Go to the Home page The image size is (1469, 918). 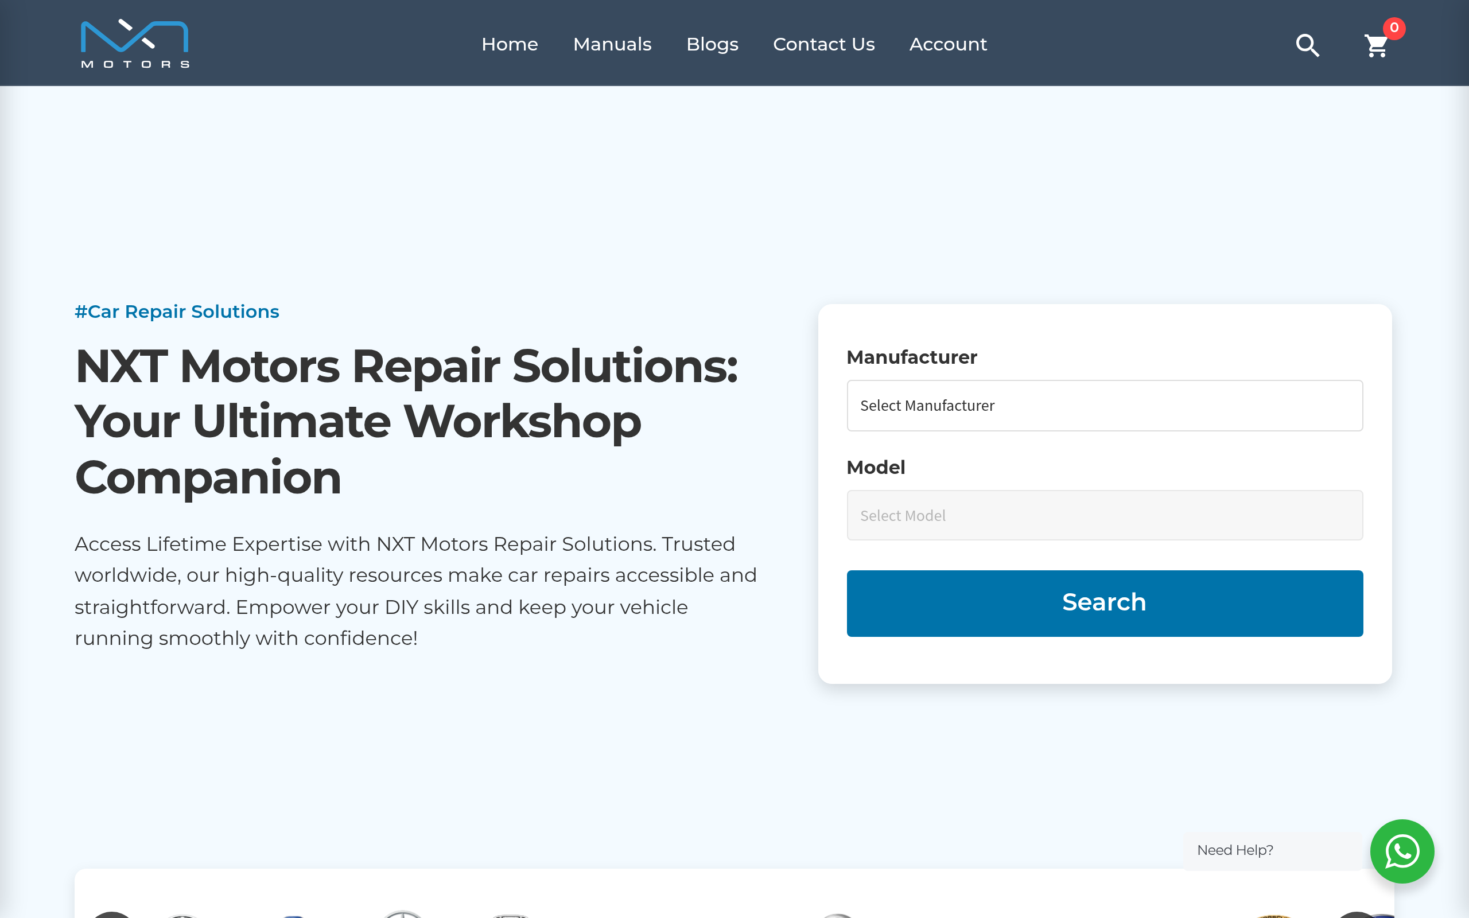coord(510,44)
